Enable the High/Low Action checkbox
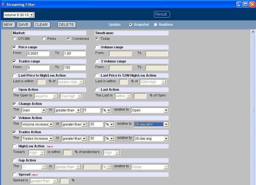Image resolution: width=256 pixels, height=185 pixels. (x=14, y=146)
